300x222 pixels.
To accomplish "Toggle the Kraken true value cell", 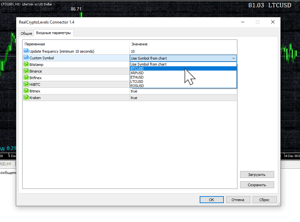I will 183,98.
